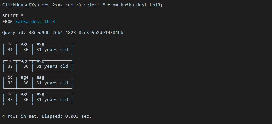
Task: Click the id value 31 cell
Action: coord(10,50)
